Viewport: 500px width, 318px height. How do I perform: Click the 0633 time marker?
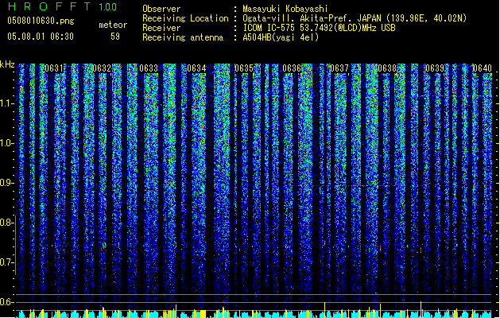point(149,68)
